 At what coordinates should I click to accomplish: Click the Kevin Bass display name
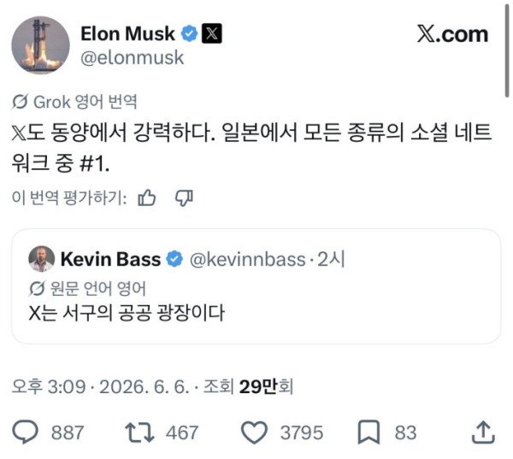click(110, 259)
